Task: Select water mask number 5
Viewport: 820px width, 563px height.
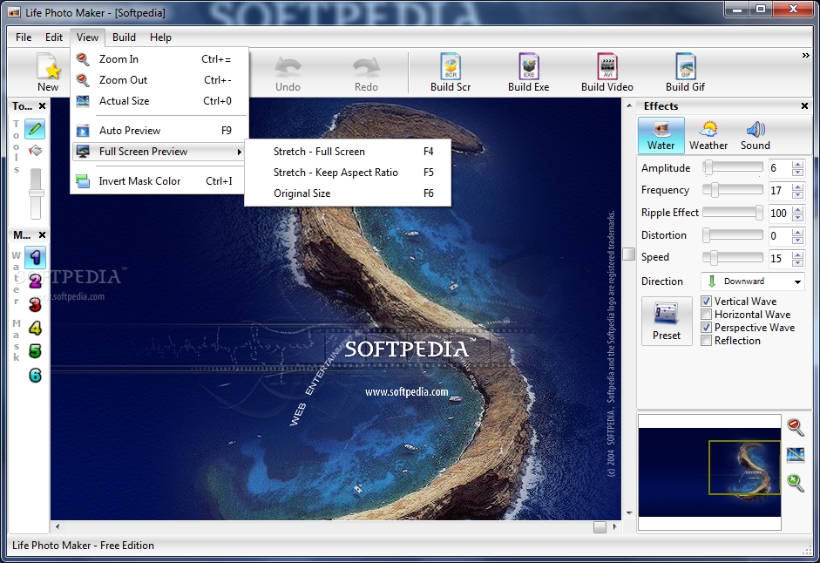Action: [x=35, y=351]
